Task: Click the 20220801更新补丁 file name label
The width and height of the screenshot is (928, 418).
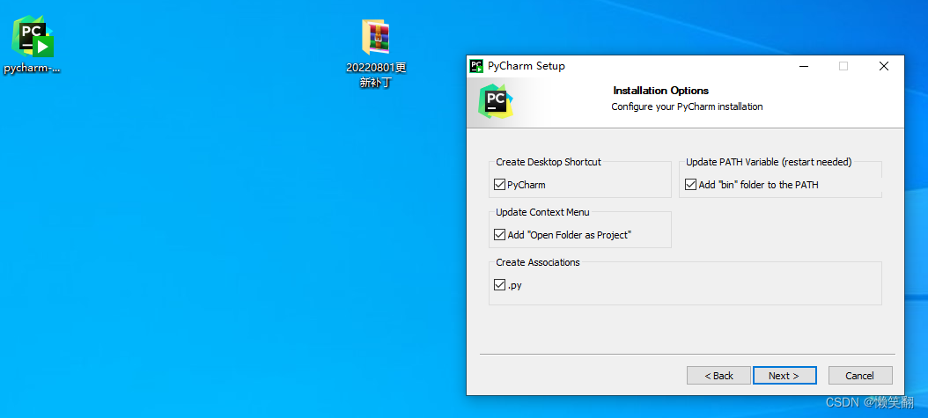Action: [376, 75]
